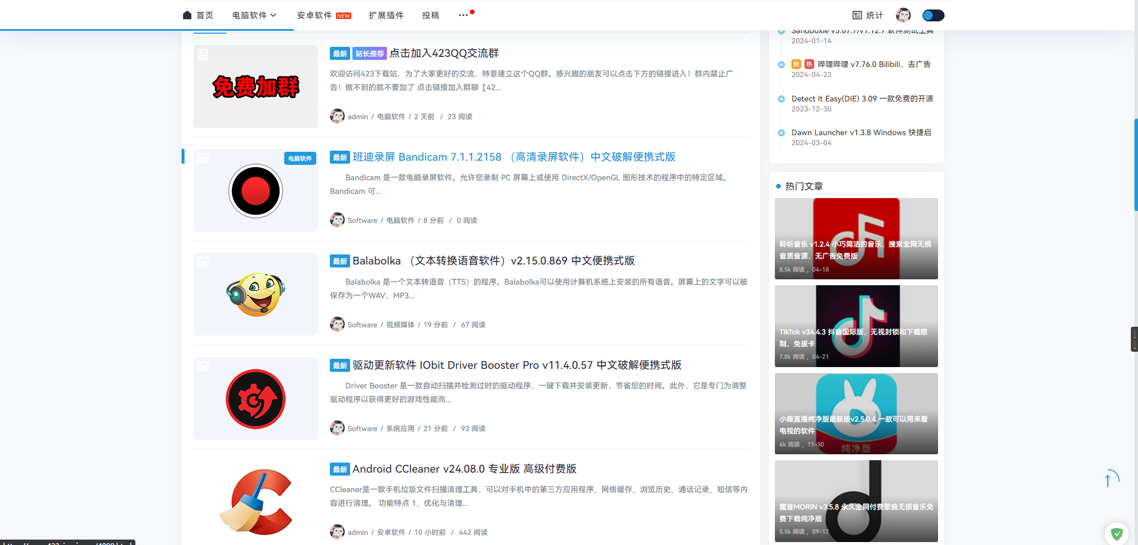
Task: Open the 安卓软件 menu item
Action: coord(323,15)
